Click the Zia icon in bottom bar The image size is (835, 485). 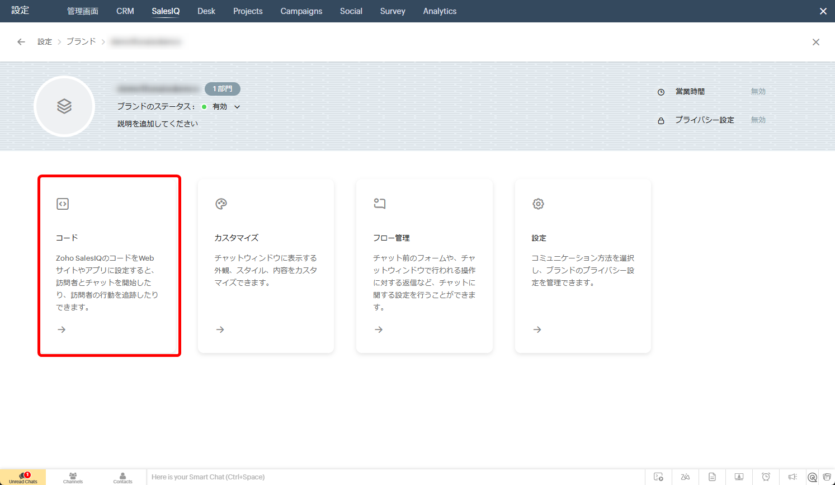[685, 477]
